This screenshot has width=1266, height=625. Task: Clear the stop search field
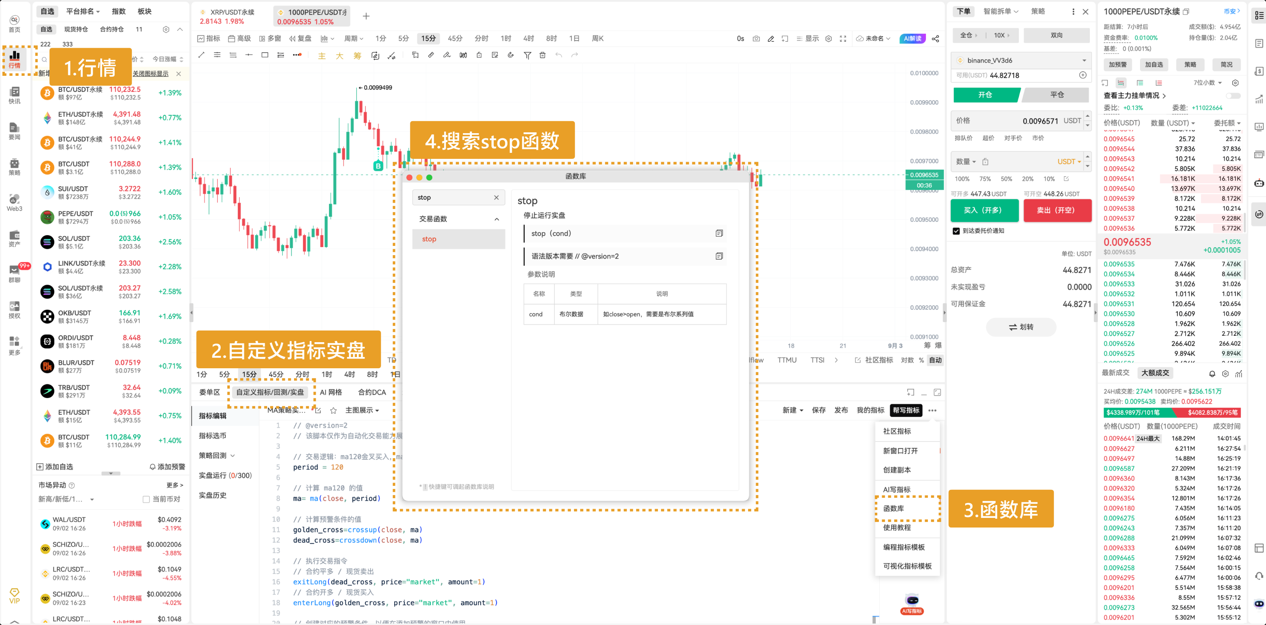click(x=496, y=197)
